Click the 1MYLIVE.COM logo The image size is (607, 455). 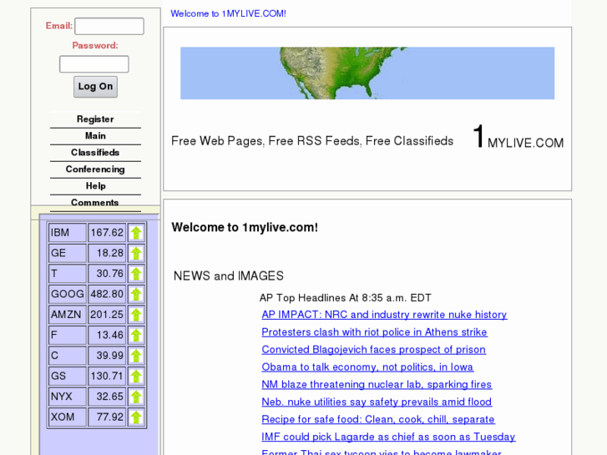(x=518, y=137)
